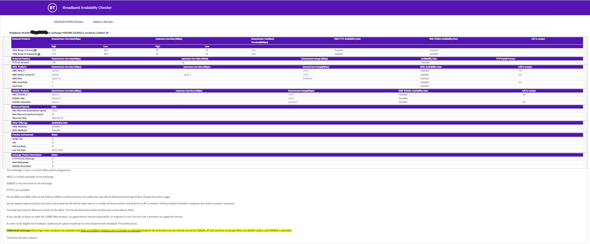Select the ADSL Max row label
The height and width of the screenshot is (244, 590).
17,78
